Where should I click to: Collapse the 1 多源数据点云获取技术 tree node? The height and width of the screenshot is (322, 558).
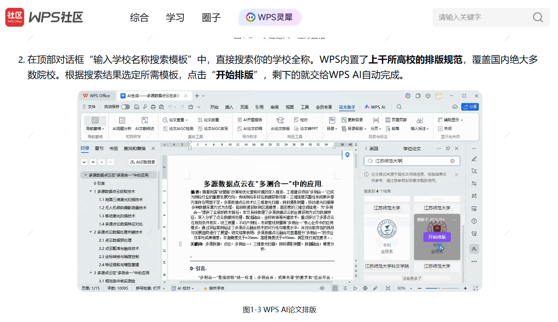tap(91, 191)
